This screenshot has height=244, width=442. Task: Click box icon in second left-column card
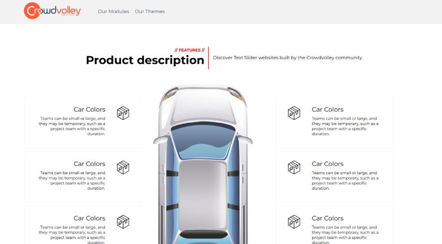click(123, 167)
